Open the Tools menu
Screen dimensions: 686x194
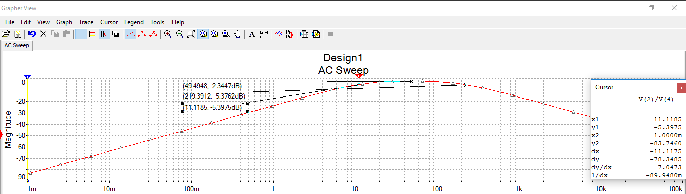(x=157, y=22)
